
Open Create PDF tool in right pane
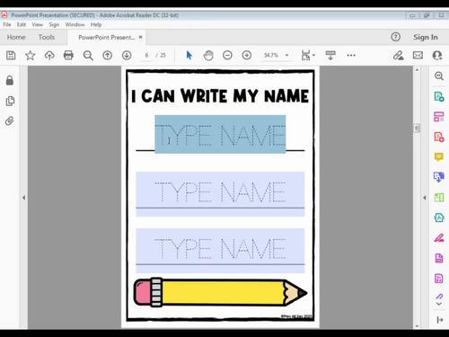click(x=439, y=137)
